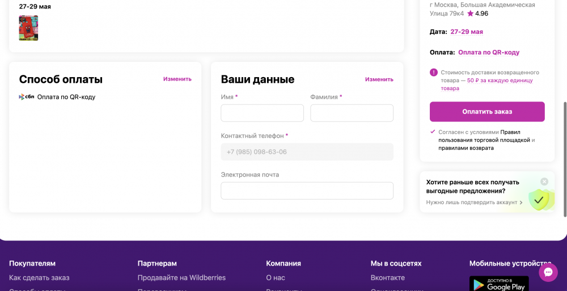Image resolution: width=567 pixels, height=291 pixels.
Task: Click the Контактный телефон field
Action: click(307, 151)
